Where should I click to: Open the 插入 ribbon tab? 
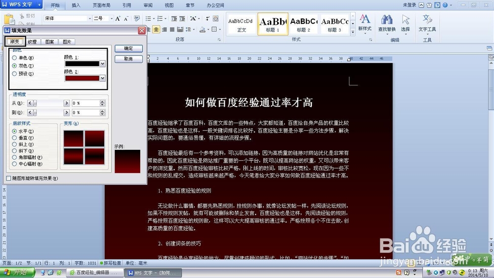pos(76,5)
